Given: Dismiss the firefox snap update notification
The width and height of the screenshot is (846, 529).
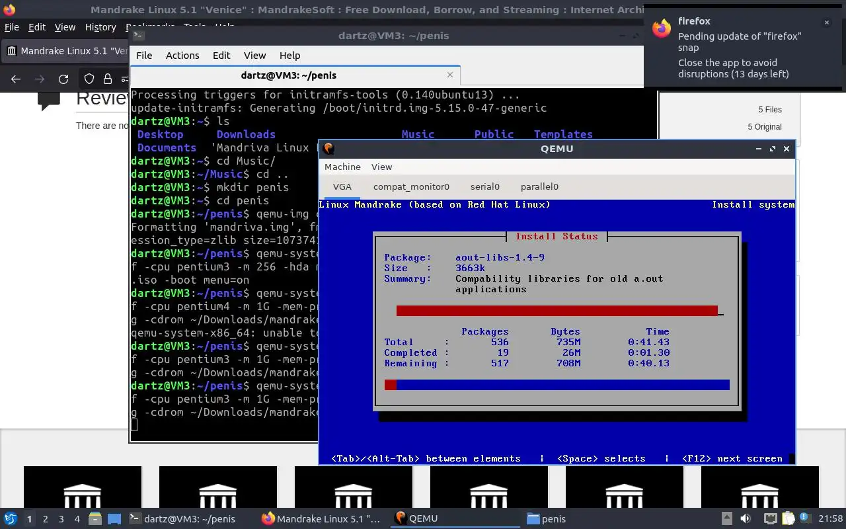Looking at the screenshot, I should tap(826, 22).
